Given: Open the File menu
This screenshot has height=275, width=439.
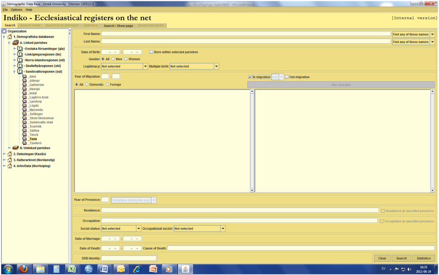Looking at the screenshot, I should tap(5, 10).
